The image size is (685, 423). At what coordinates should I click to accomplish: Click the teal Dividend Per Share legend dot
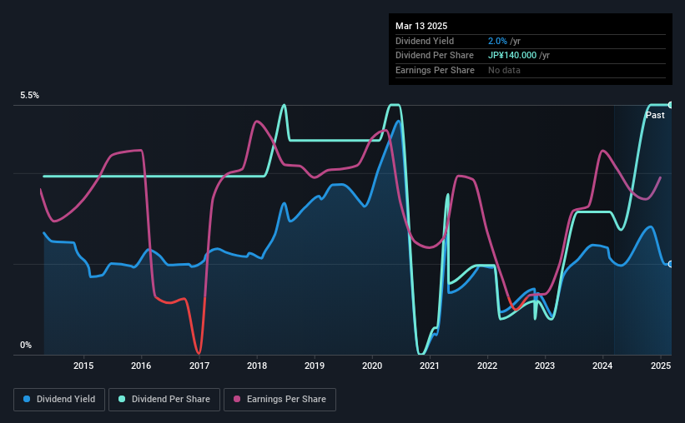tap(122, 399)
